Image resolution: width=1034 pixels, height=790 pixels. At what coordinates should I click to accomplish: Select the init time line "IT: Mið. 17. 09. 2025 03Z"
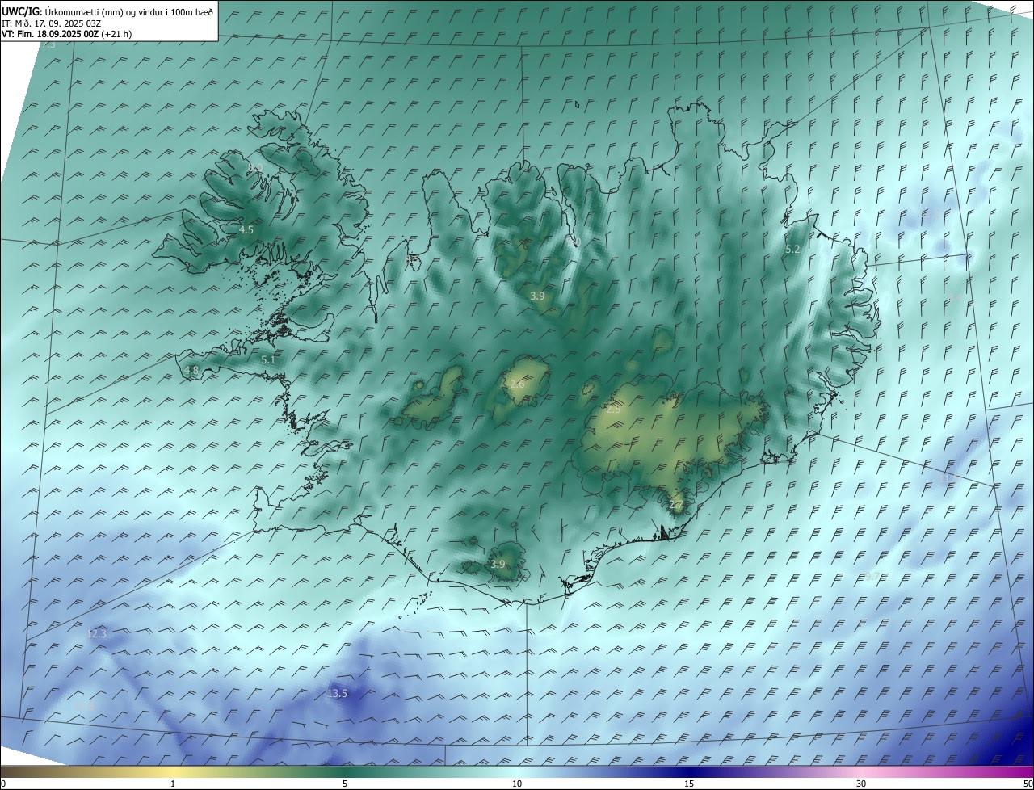coord(50,23)
